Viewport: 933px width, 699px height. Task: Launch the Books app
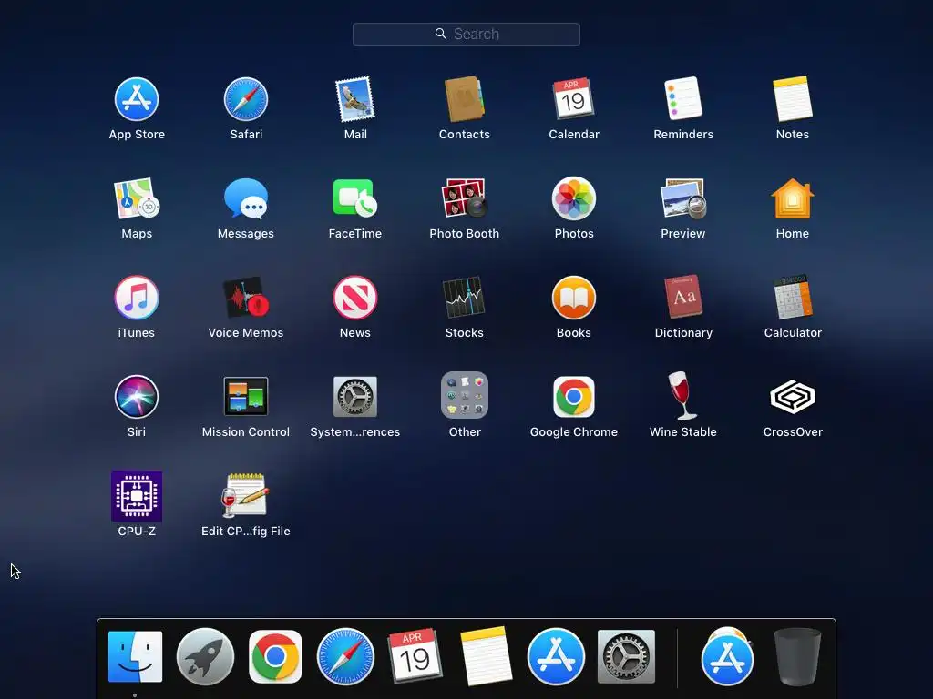[574, 298]
